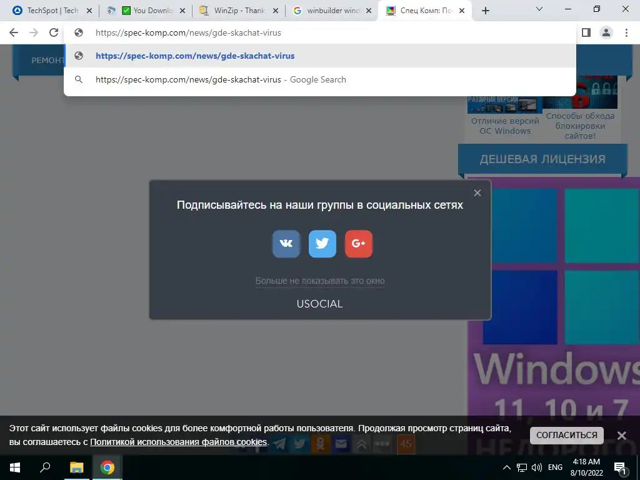Switch to the 'winbuilder' Google tab
The width and height of the screenshot is (640, 480).
[333, 11]
